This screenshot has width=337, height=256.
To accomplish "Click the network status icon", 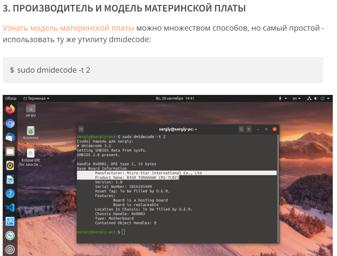I will (x=309, y=98).
